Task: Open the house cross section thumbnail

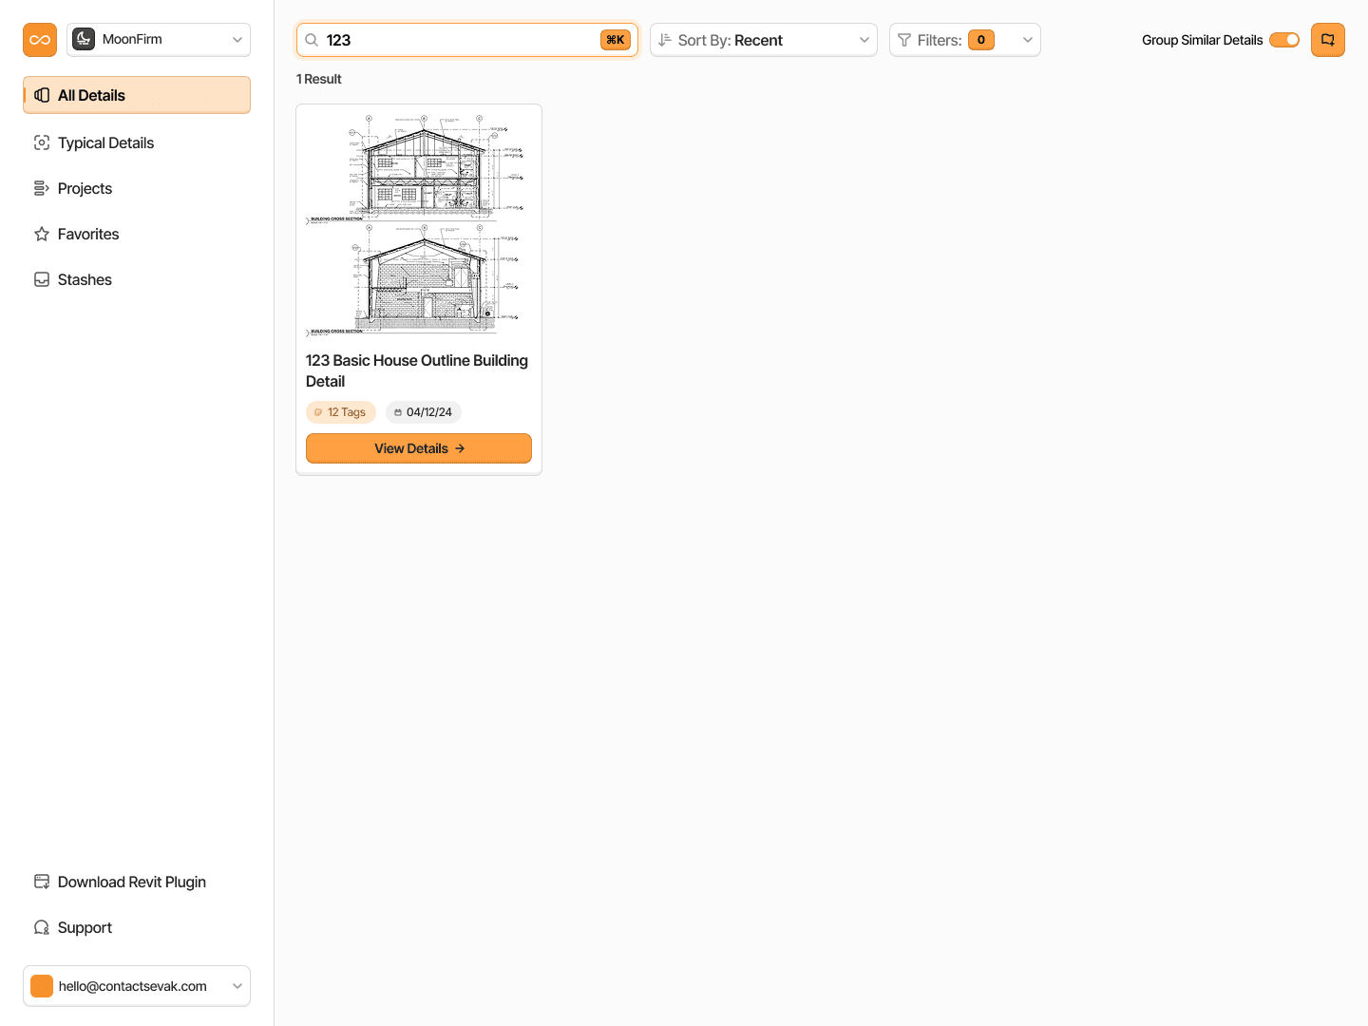Action: 419,224
